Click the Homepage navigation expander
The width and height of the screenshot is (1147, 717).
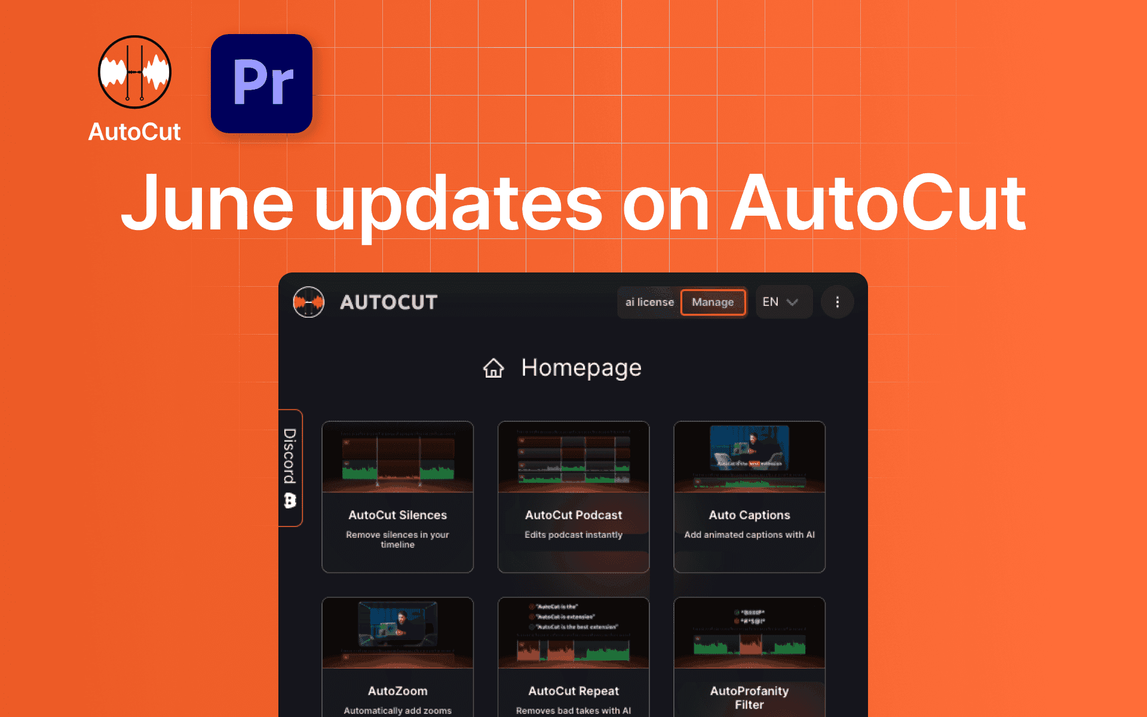point(572,369)
